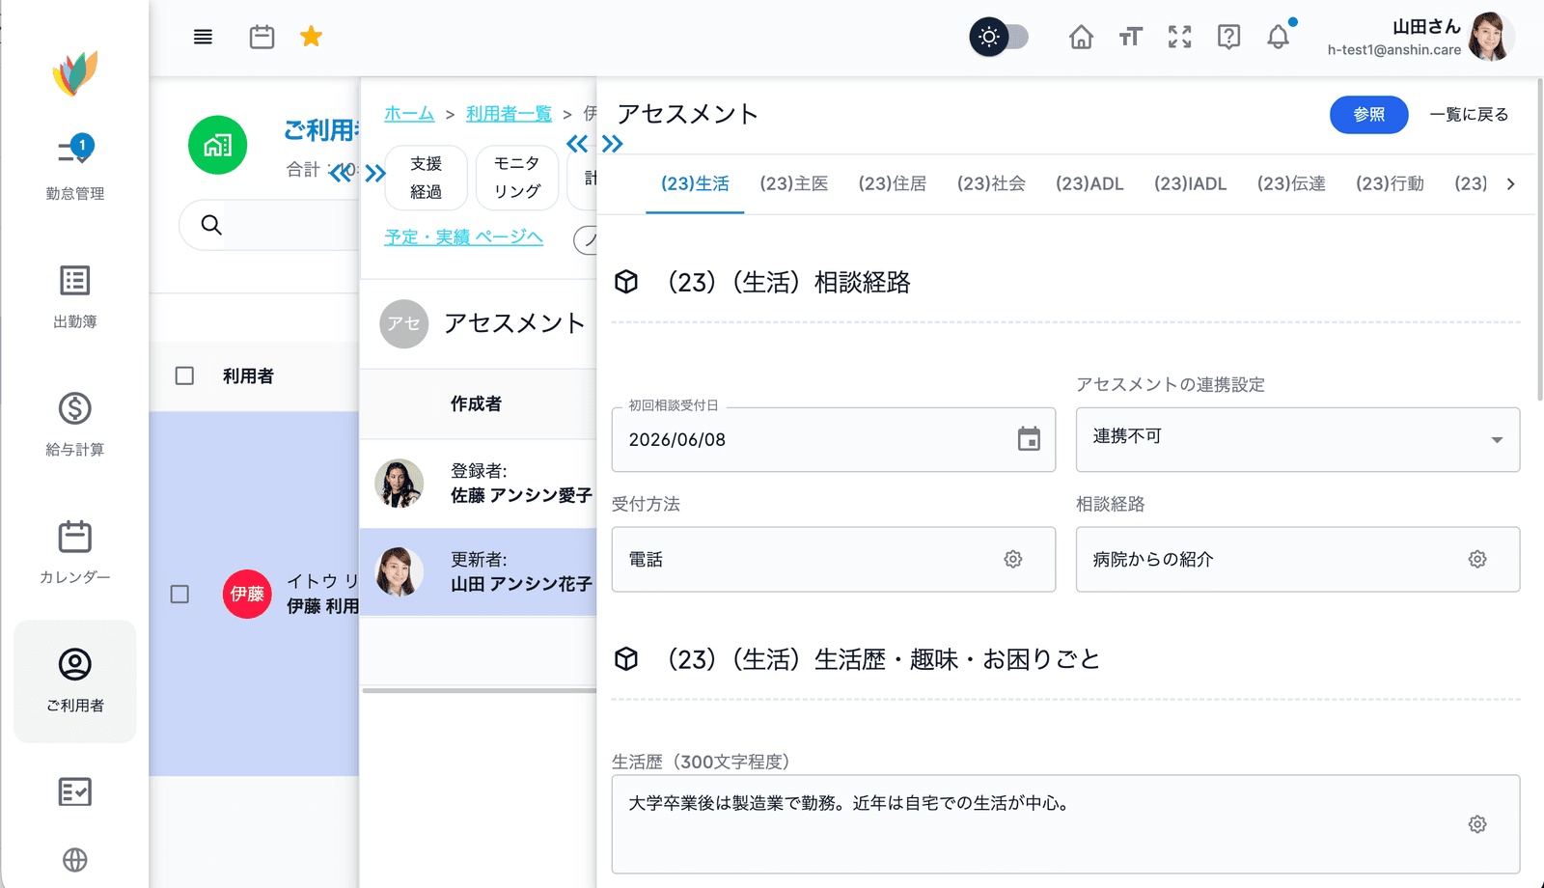Collapse panel with left double chevron near breadcrumb
The width and height of the screenshot is (1544, 888).
(577, 144)
